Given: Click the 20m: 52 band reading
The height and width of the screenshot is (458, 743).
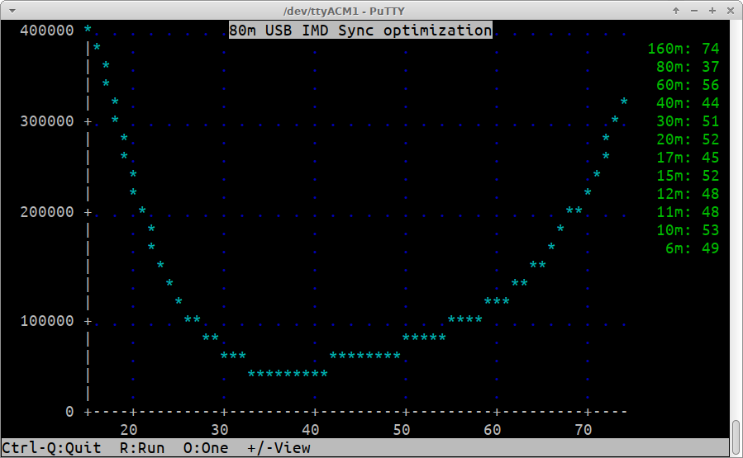Looking at the screenshot, I should 688,139.
